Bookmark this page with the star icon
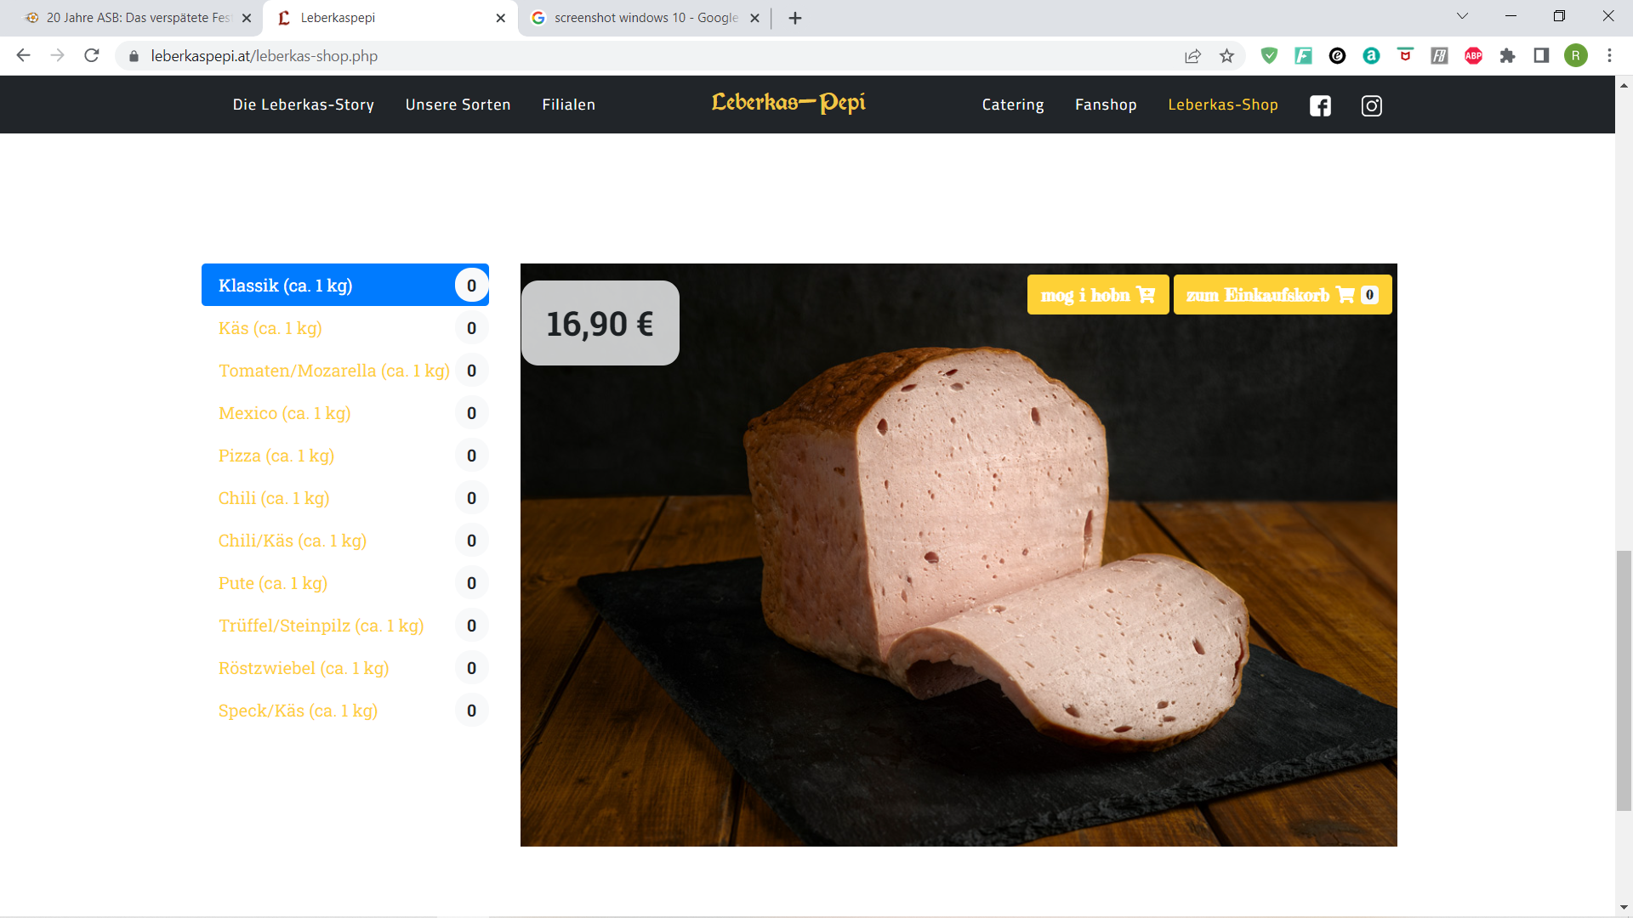The width and height of the screenshot is (1633, 918). (x=1226, y=56)
